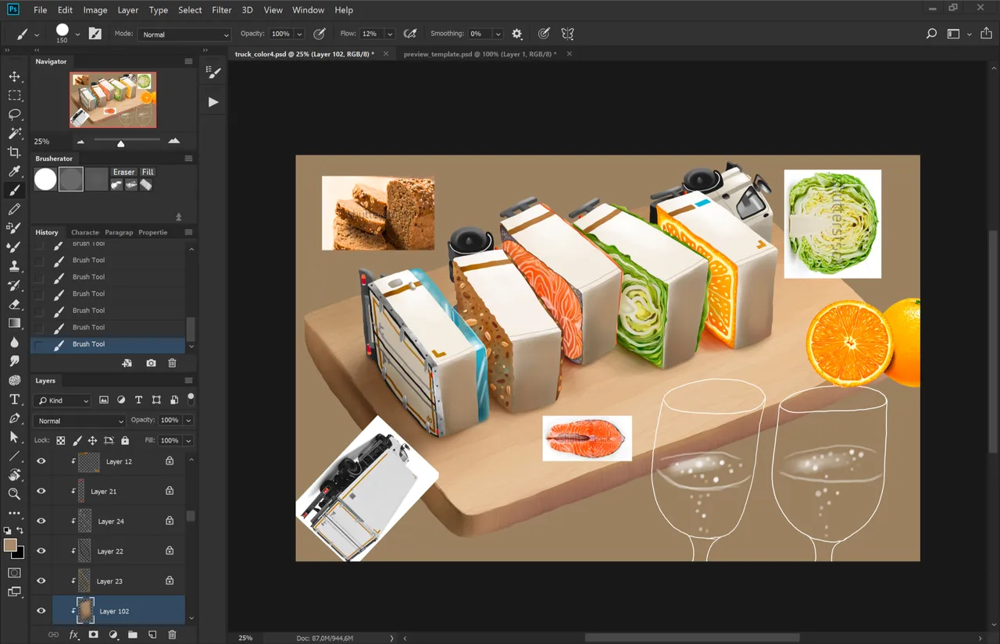
Task: Toggle layer filtering on/off switch
Action: tap(191, 399)
